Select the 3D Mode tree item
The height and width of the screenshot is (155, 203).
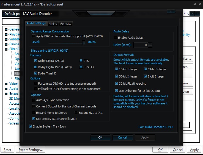pyautogui.click(x=14, y=98)
